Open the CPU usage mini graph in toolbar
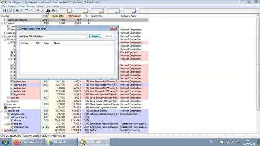The image size is (260, 146). [x=65, y=11]
